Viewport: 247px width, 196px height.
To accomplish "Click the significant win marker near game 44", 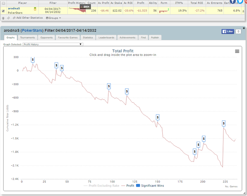I will coord(62,68).
